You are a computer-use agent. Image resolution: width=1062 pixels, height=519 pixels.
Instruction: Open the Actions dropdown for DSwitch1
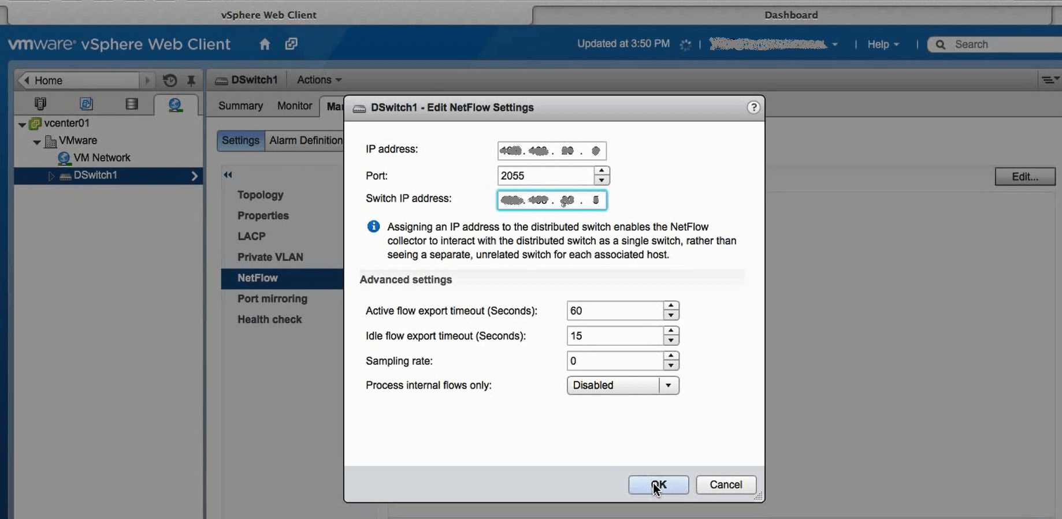tap(319, 80)
